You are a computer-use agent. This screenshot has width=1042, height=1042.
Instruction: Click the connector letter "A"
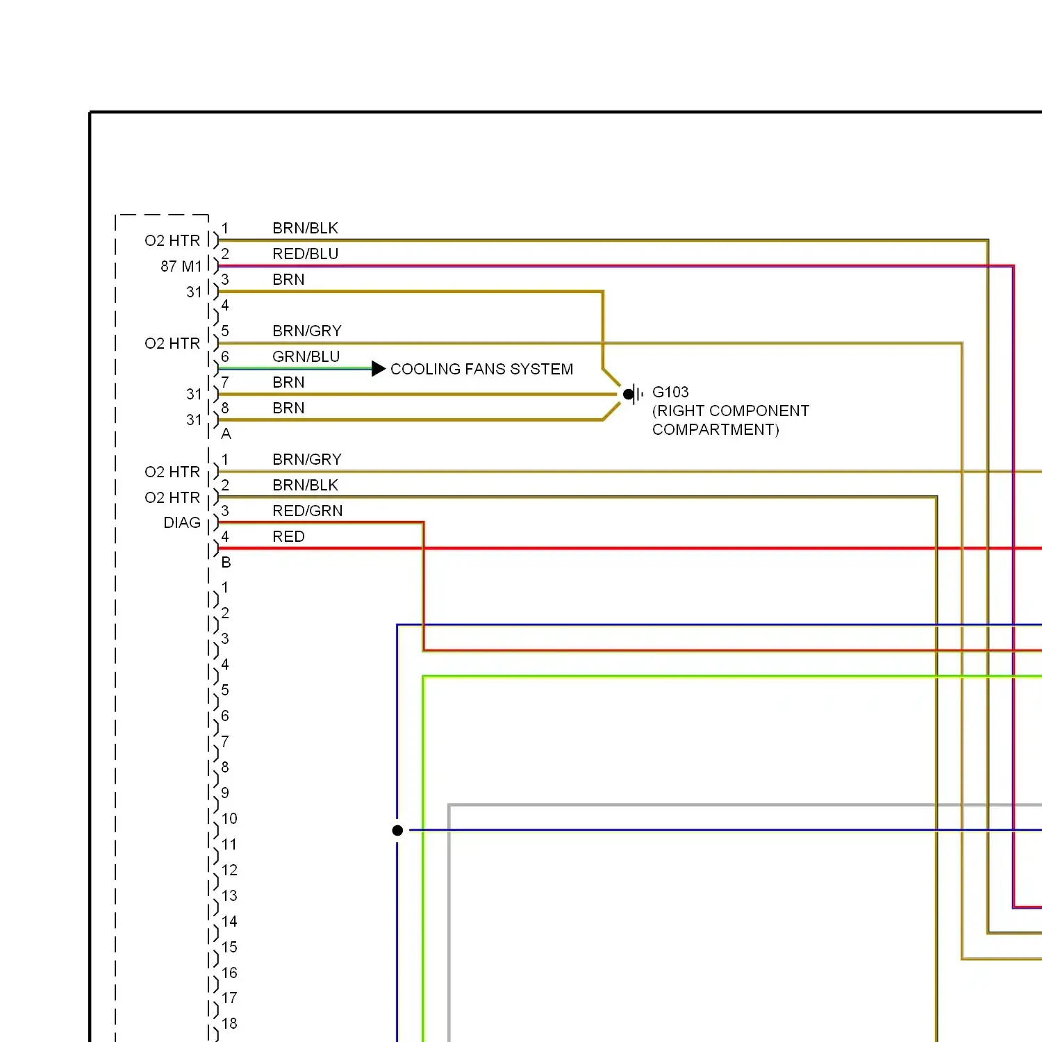pos(226,433)
